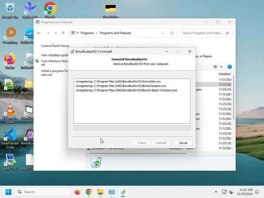Open the recent locations dropdown arrow

coord(56,33)
